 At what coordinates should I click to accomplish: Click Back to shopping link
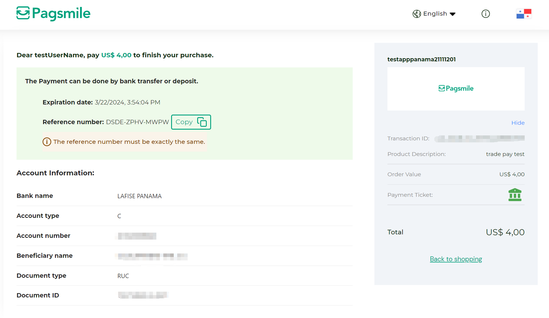pyautogui.click(x=456, y=259)
